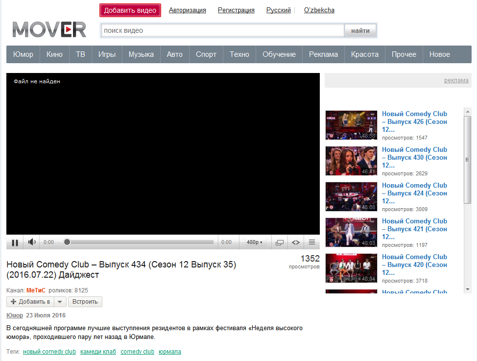Open thumbnail for Выпуск 420 video
The height and width of the screenshot is (361, 477).
coord(351,268)
